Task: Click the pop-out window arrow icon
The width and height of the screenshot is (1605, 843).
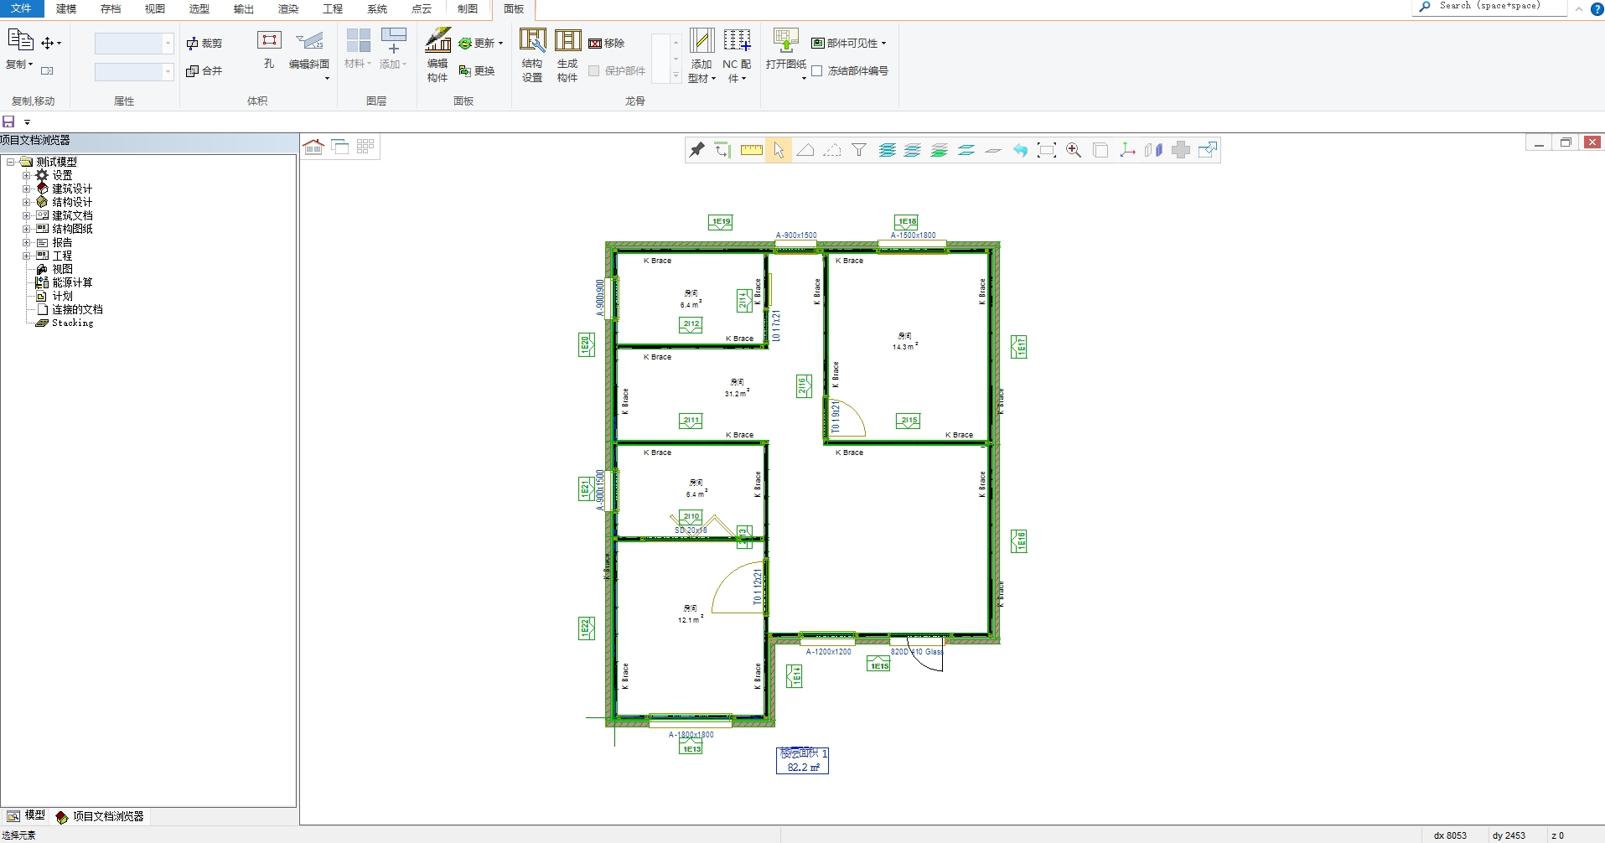Action: [x=1208, y=150]
